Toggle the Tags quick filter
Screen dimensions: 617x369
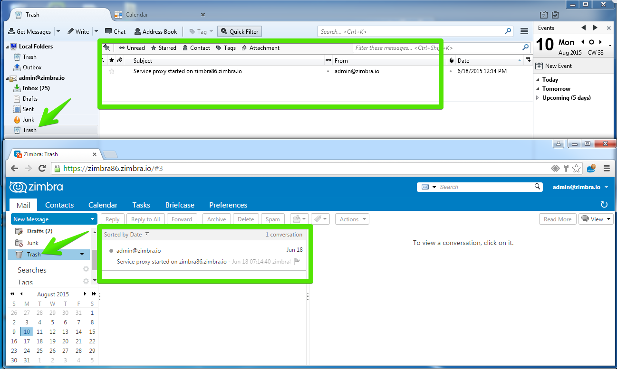pyautogui.click(x=226, y=48)
